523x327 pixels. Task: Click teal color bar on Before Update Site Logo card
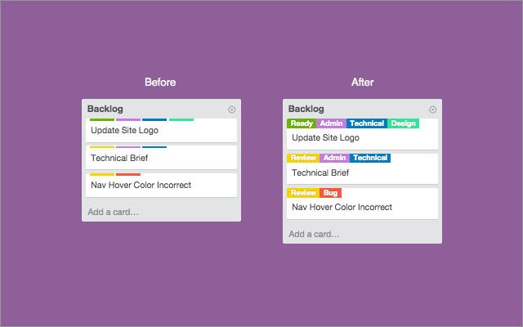tap(181, 120)
